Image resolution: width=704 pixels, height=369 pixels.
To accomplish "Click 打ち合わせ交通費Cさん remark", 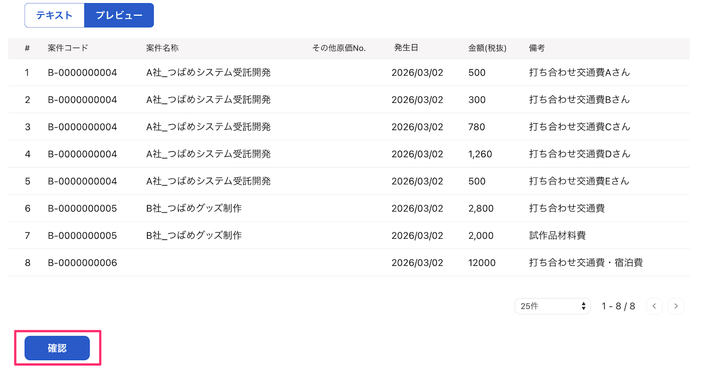I will click(x=579, y=127).
